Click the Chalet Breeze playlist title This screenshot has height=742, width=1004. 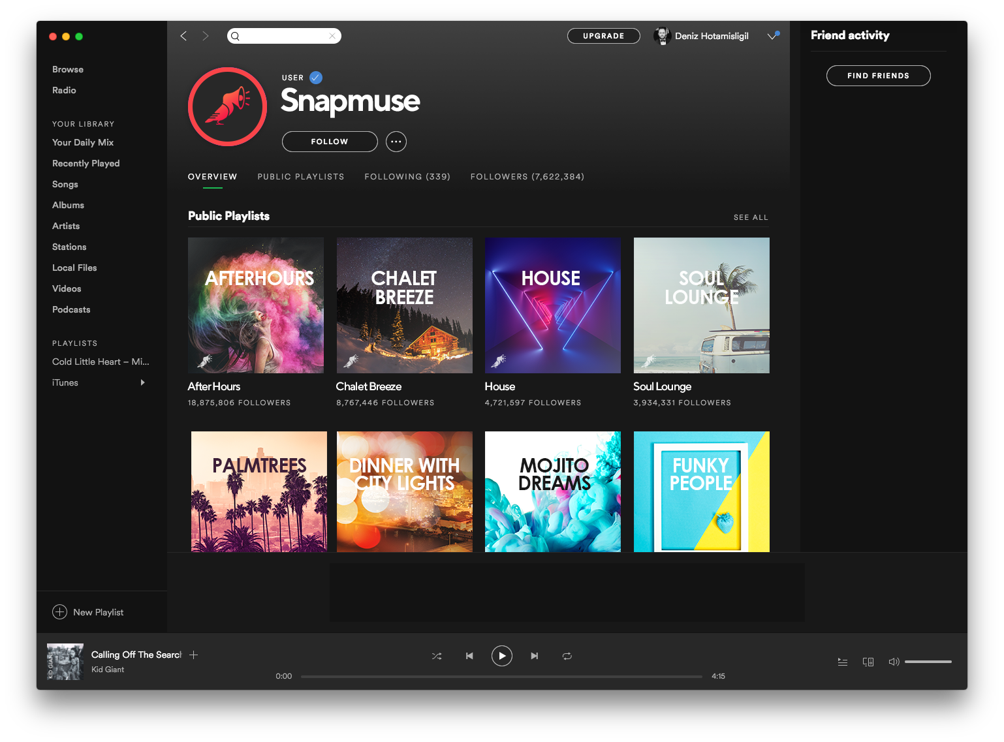[369, 386]
